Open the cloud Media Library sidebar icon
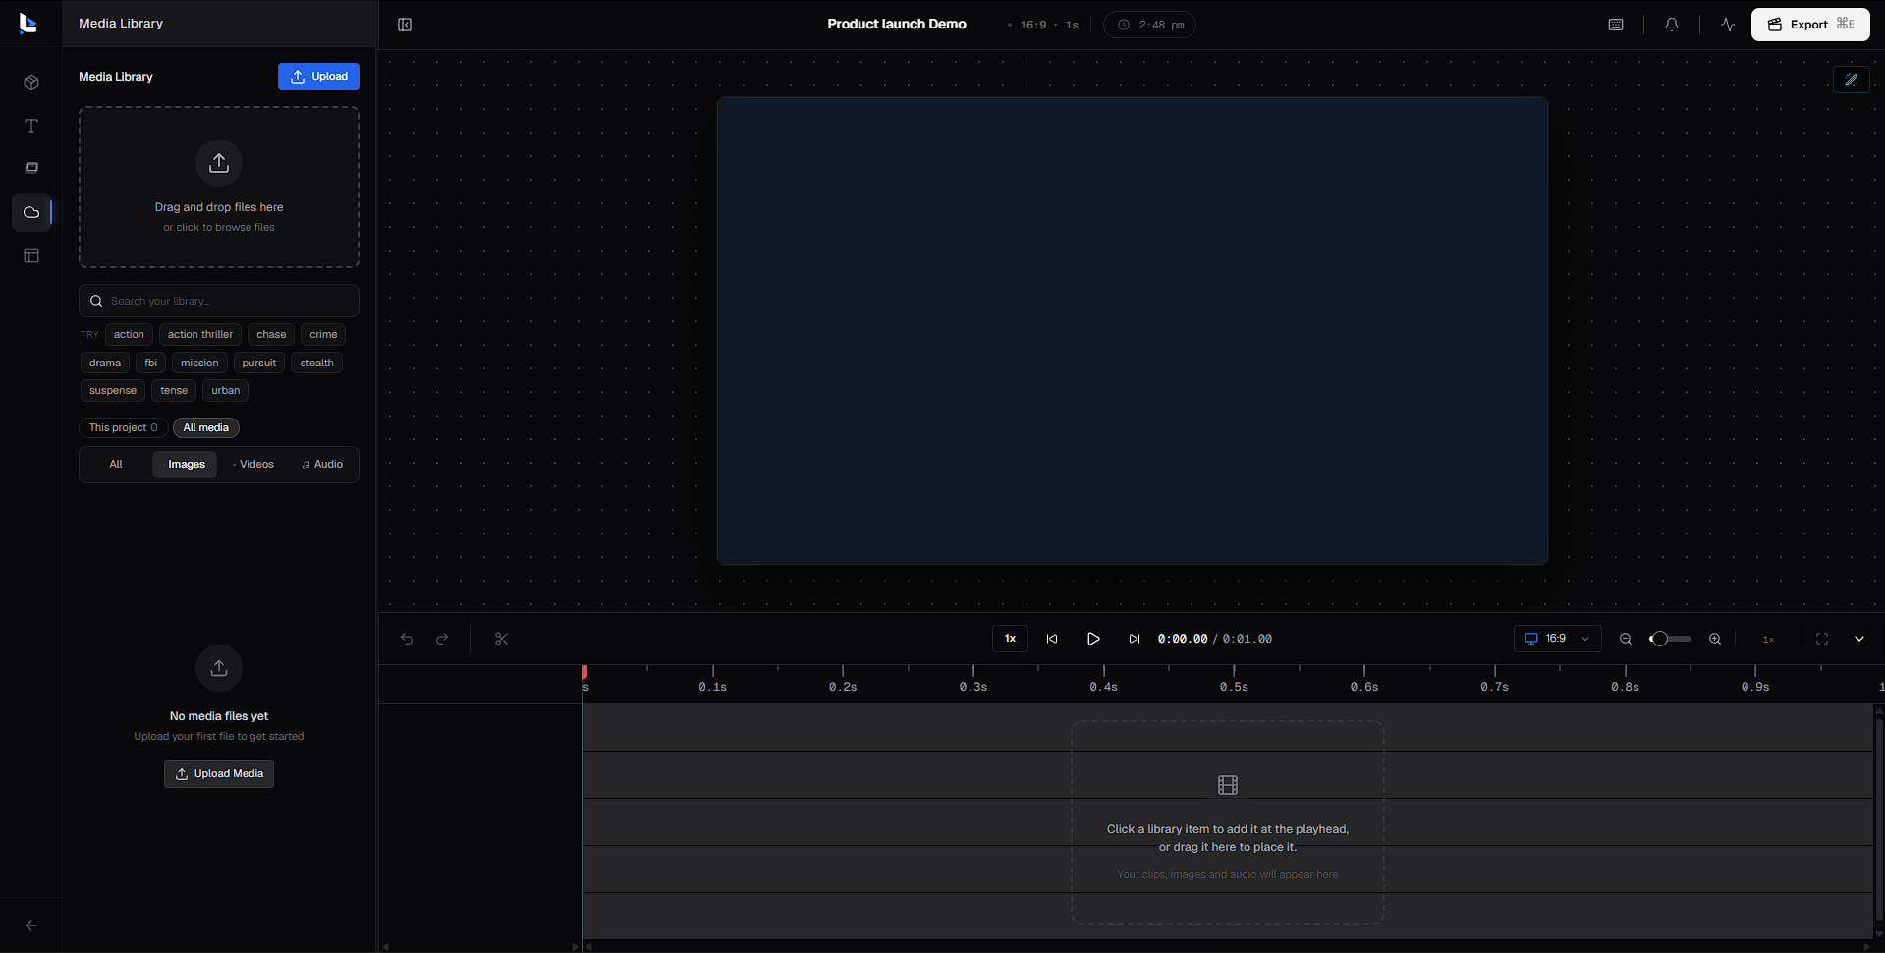 pos(31,212)
